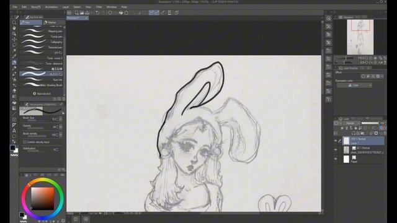Screen dimensions: 397x223
Task: Switch to the Pen sub tool tab
Action: pyautogui.click(x=31, y=22)
